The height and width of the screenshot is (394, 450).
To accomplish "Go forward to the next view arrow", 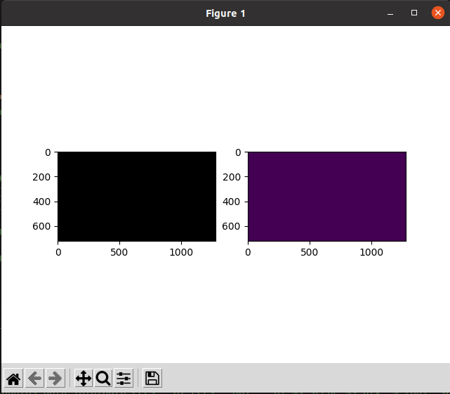I will click(55, 379).
